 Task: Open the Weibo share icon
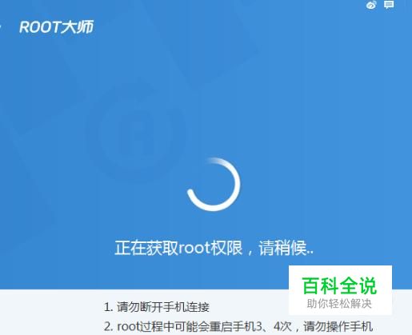(x=371, y=5)
